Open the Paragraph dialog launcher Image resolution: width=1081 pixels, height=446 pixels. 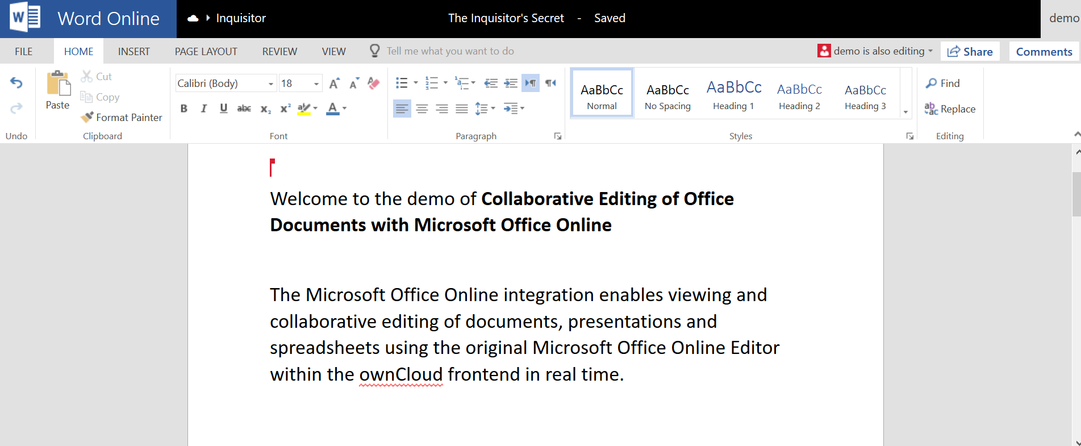point(558,136)
